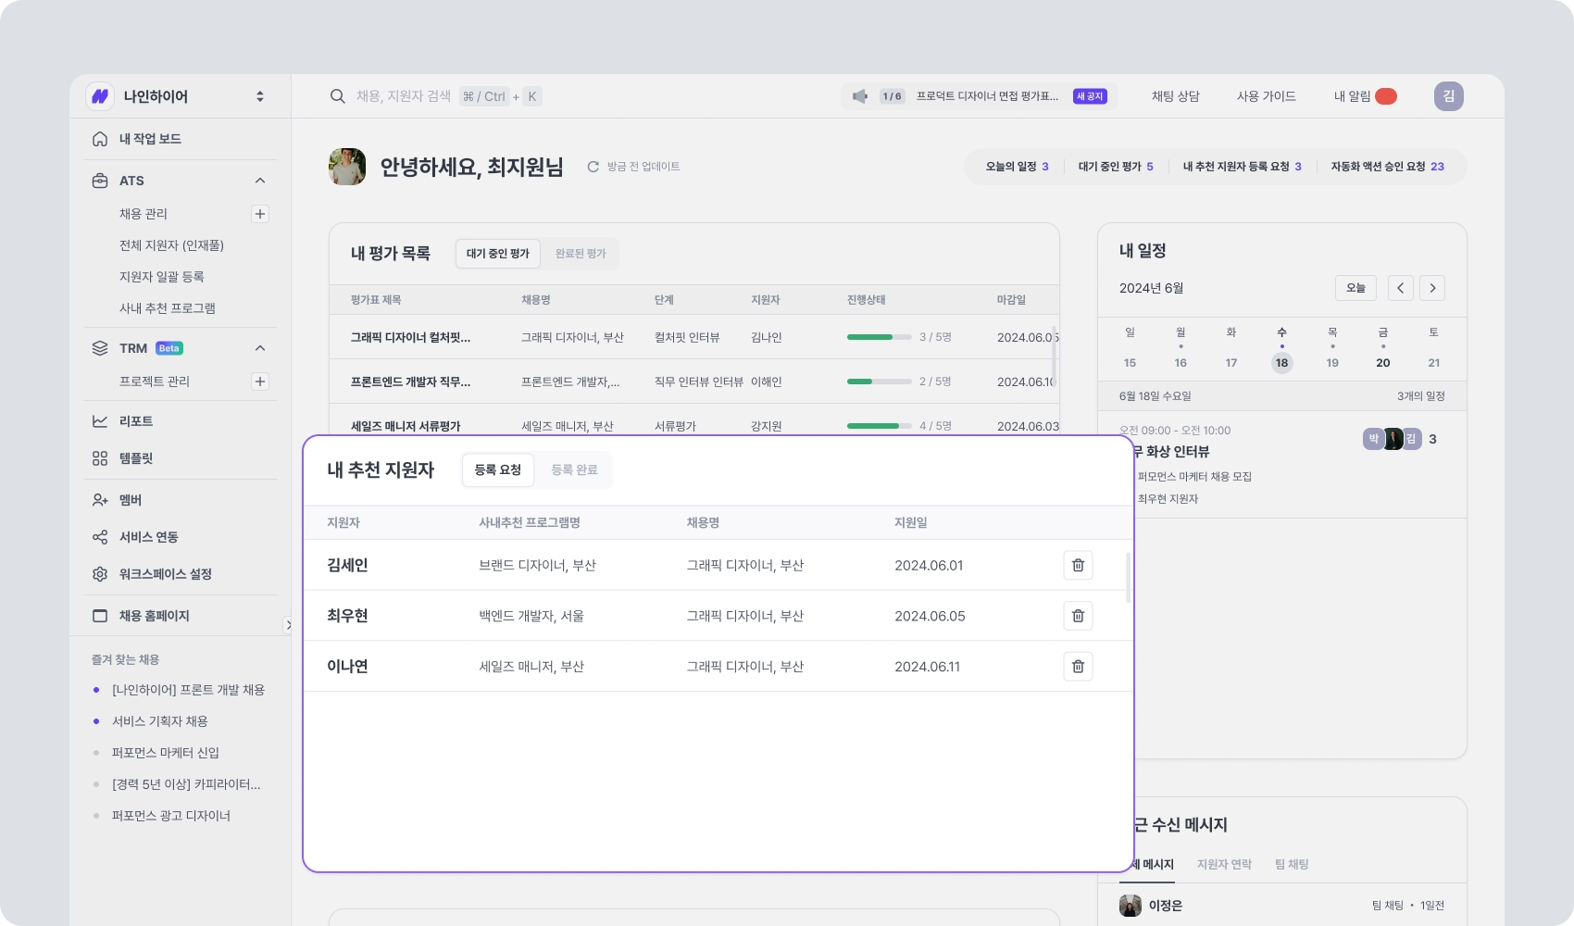The height and width of the screenshot is (926, 1574).
Task: Open 내 알림 notifications
Action: click(1365, 96)
